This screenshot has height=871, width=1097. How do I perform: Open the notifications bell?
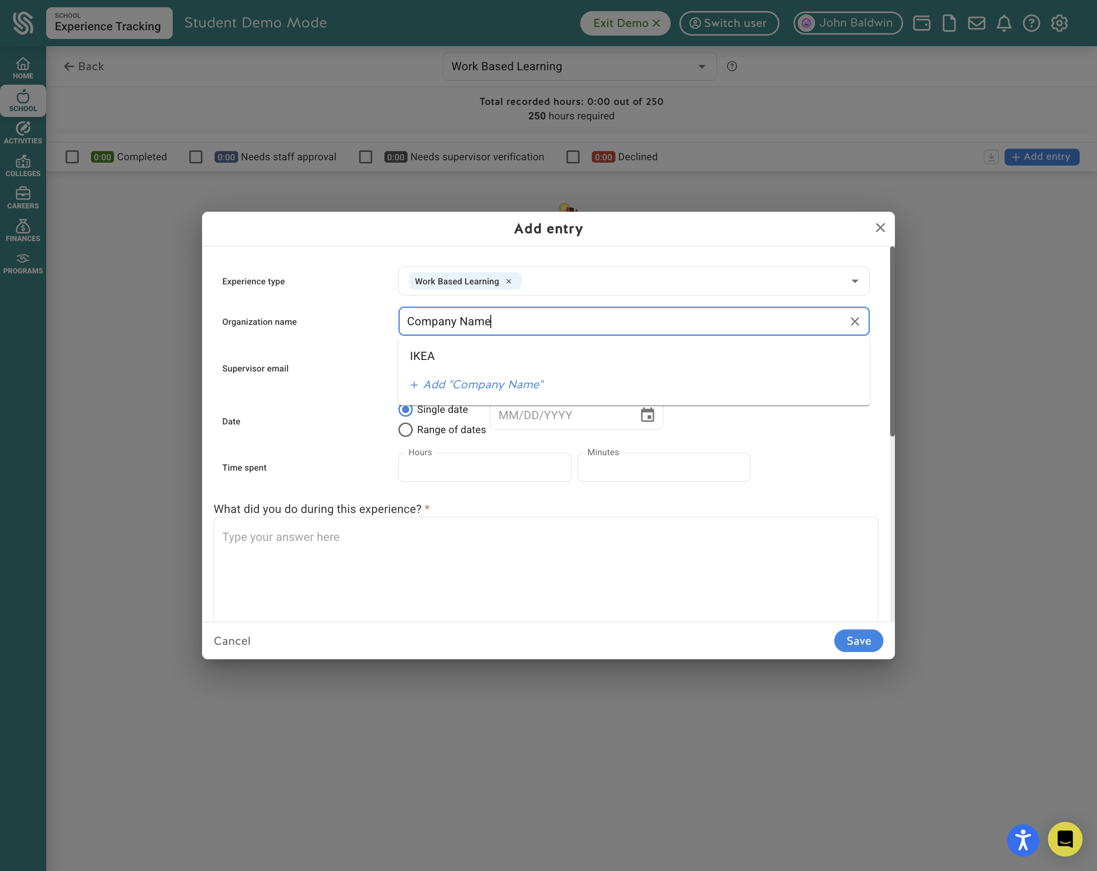[x=1004, y=23]
